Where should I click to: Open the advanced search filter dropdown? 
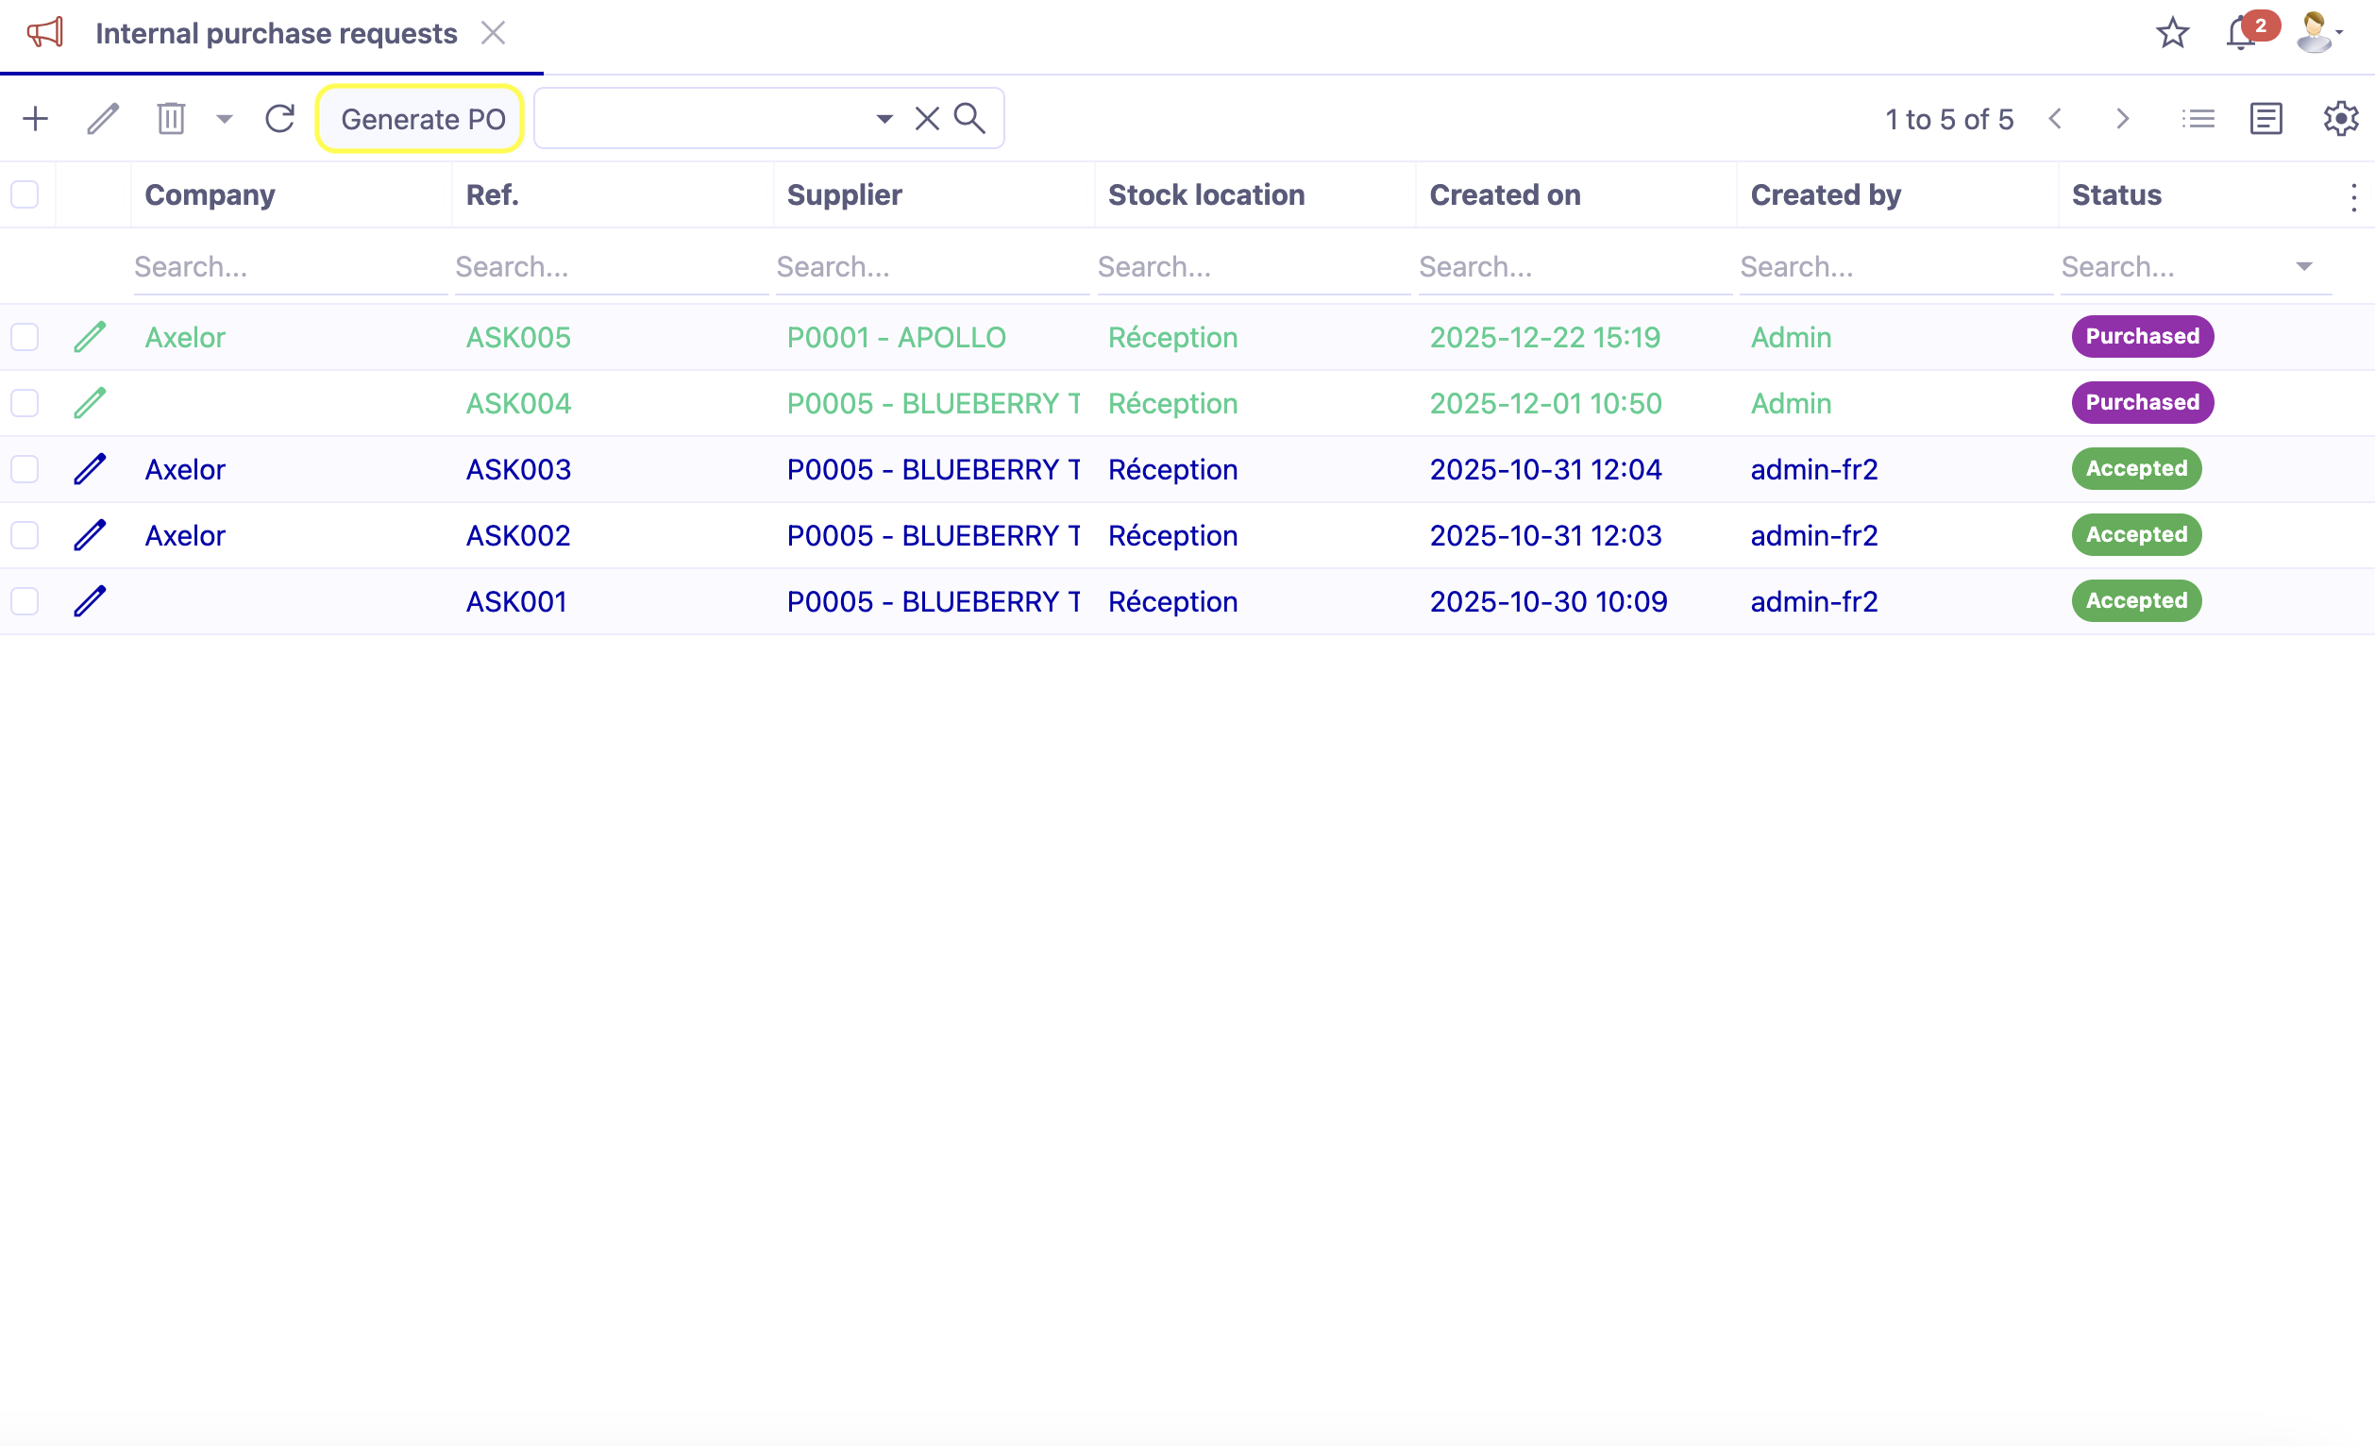882,118
